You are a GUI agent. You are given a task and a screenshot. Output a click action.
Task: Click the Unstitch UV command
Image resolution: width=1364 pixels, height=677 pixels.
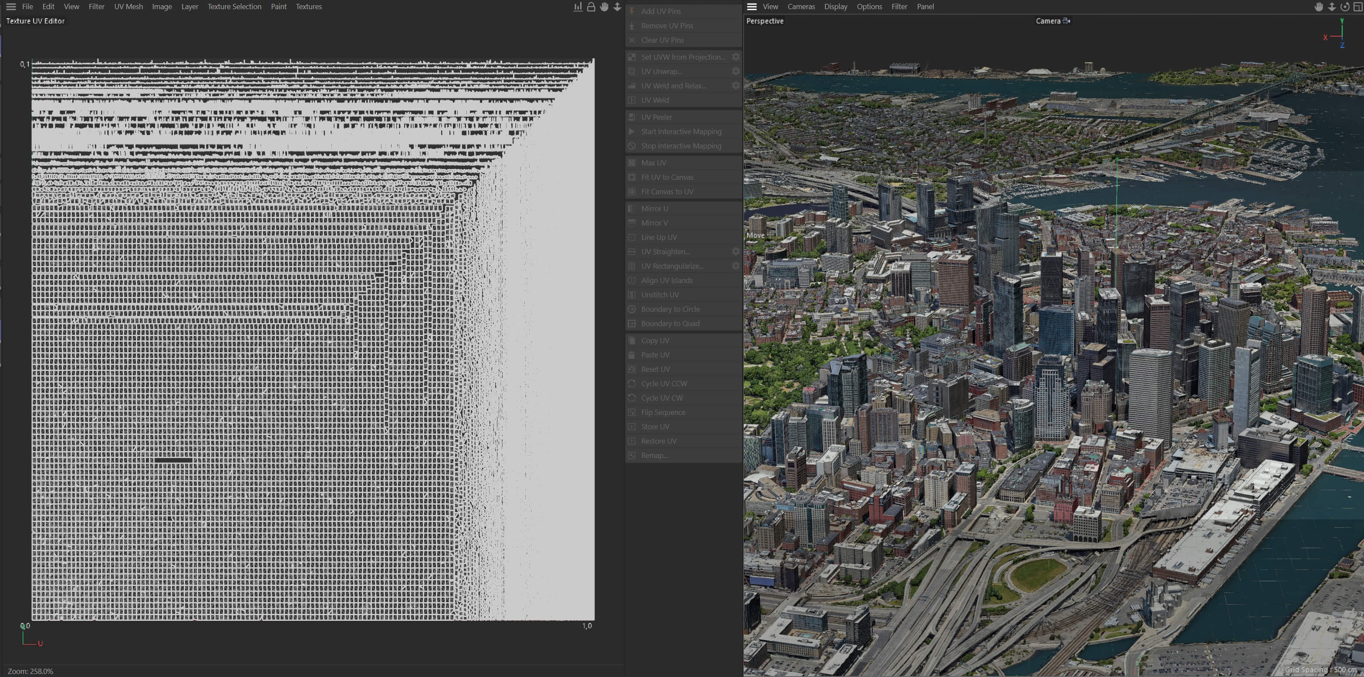coord(684,294)
